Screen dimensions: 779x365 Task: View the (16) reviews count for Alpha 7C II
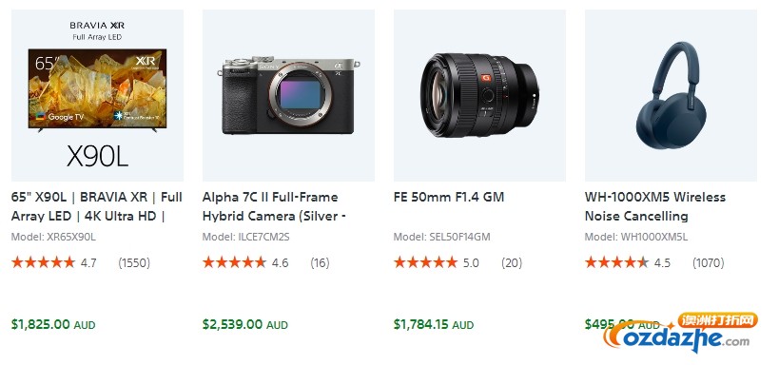pyautogui.click(x=320, y=262)
